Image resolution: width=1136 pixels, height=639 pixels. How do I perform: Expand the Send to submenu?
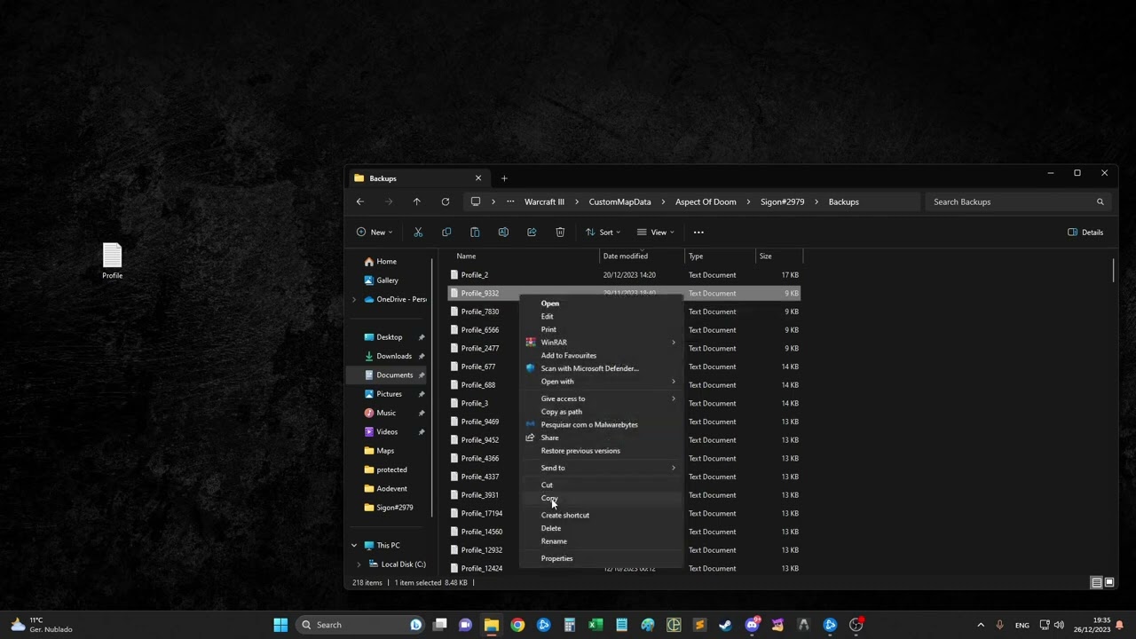673,468
